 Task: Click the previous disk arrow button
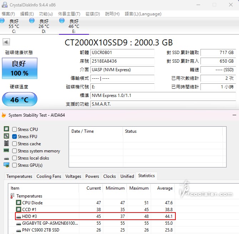(x=6, y=42)
